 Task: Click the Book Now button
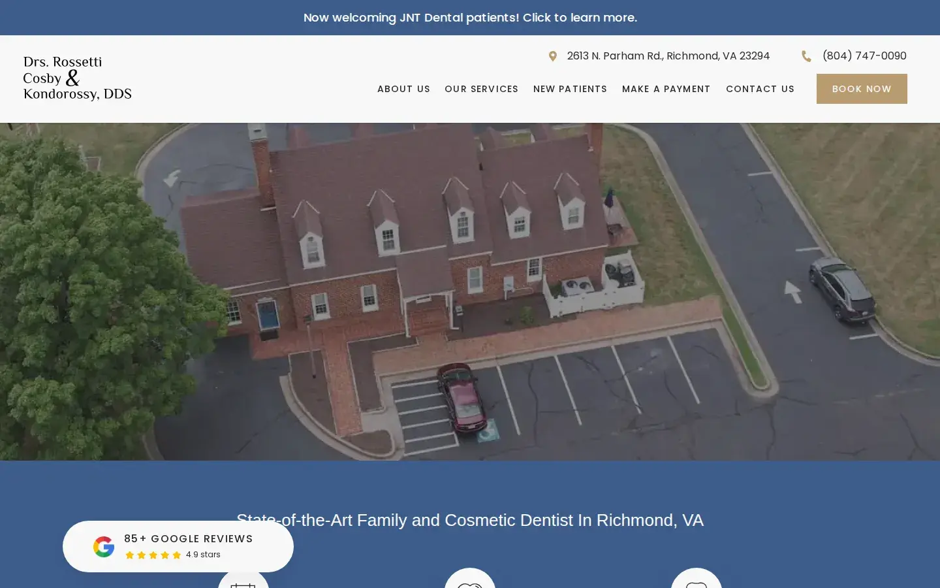(862, 89)
